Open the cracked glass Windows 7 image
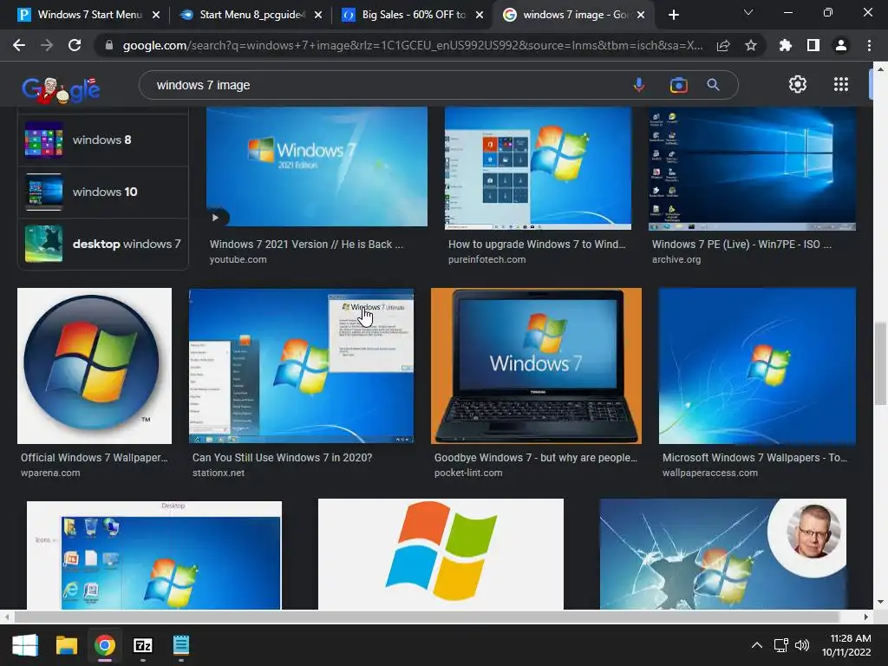 (x=723, y=554)
